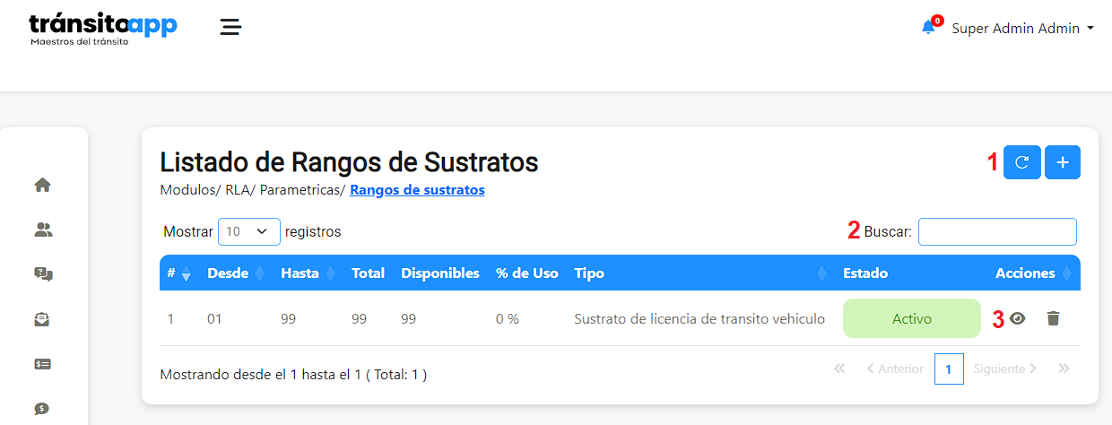
Task: Open the money bill sidebar icon
Action: click(43, 364)
